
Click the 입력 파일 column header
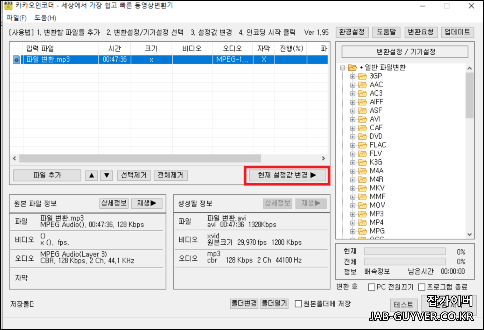[60, 49]
